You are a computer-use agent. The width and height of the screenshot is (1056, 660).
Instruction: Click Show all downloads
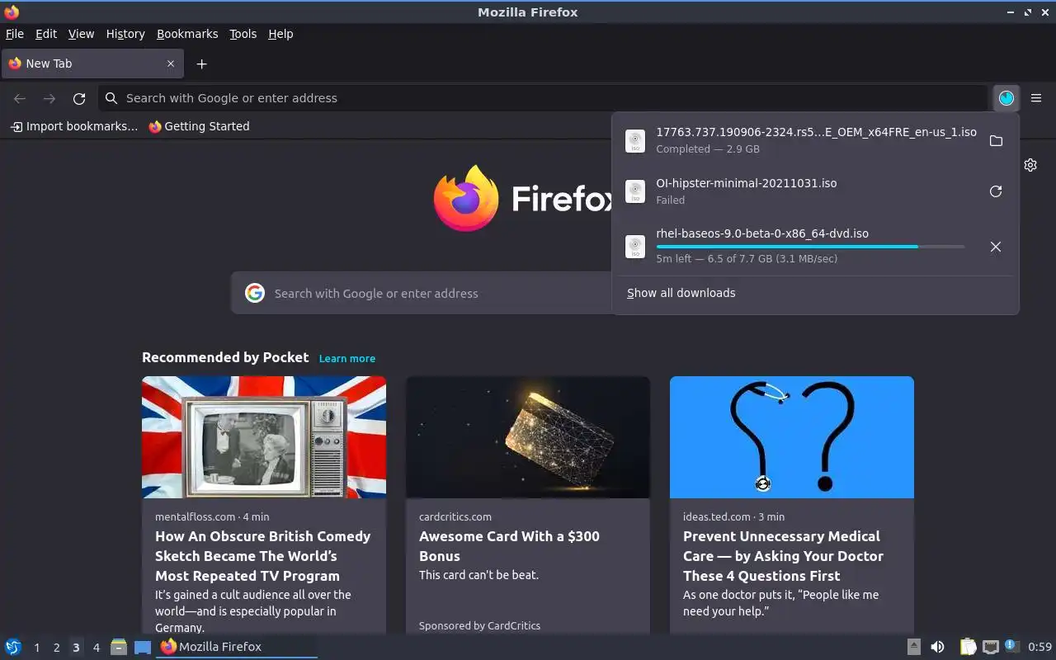tap(681, 293)
